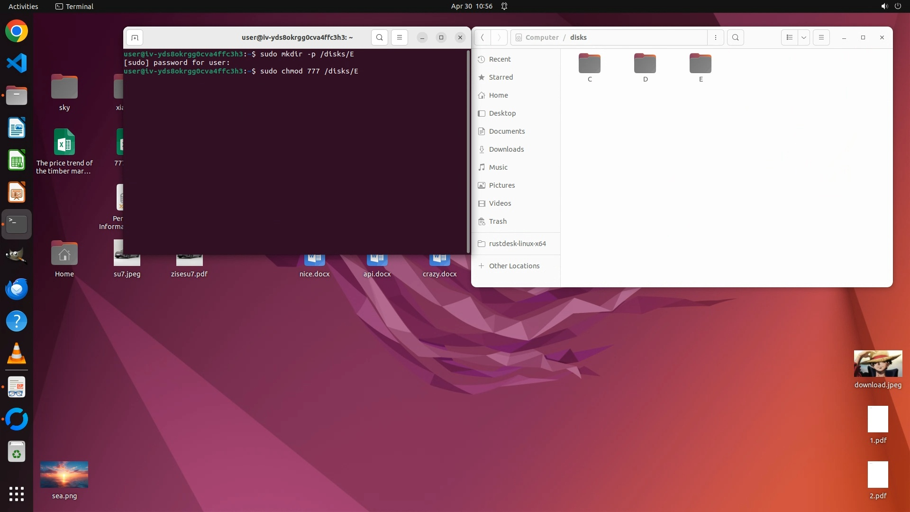
Task: Open the path bar three-dot menu
Action: [716, 37]
